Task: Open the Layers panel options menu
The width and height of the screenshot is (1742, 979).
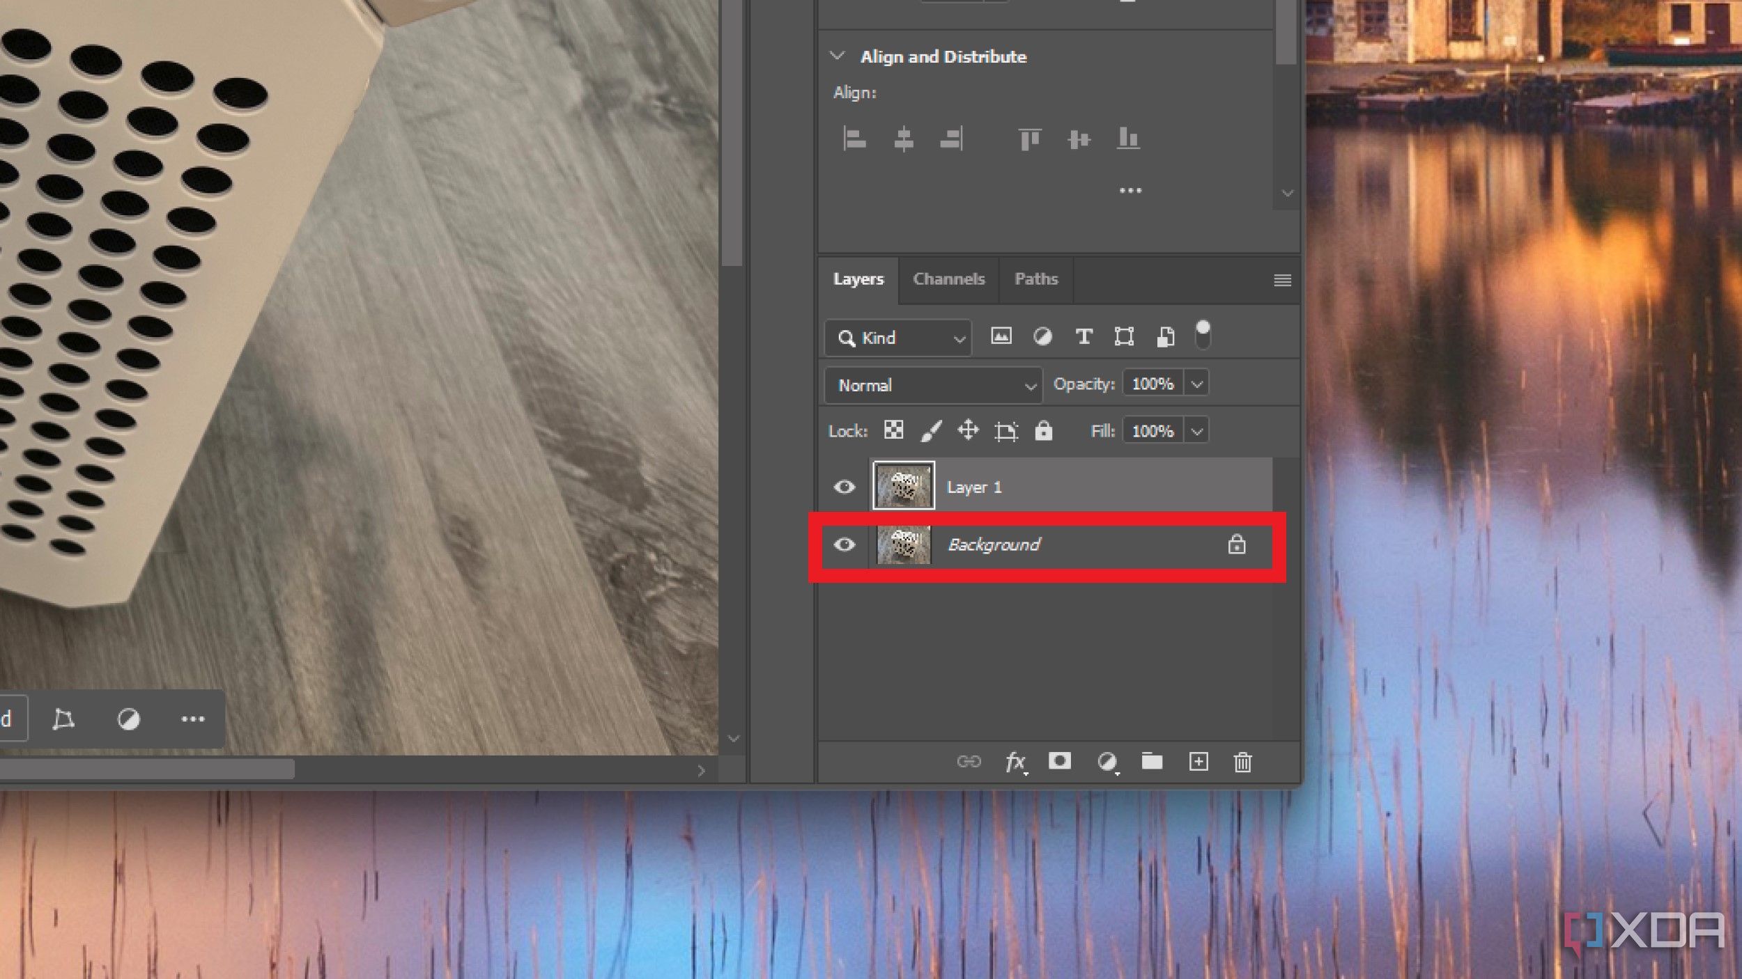Action: pyautogui.click(x=1281, y=280)
